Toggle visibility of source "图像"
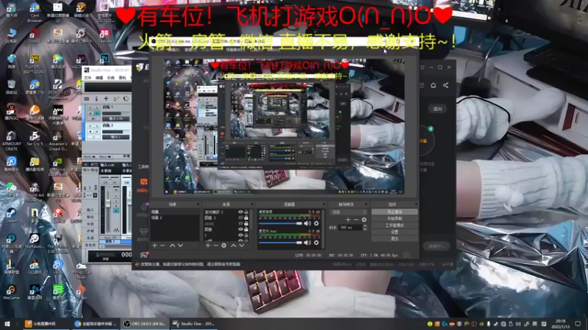This screenshot has width=588, height=330. [x=241, y=229]
